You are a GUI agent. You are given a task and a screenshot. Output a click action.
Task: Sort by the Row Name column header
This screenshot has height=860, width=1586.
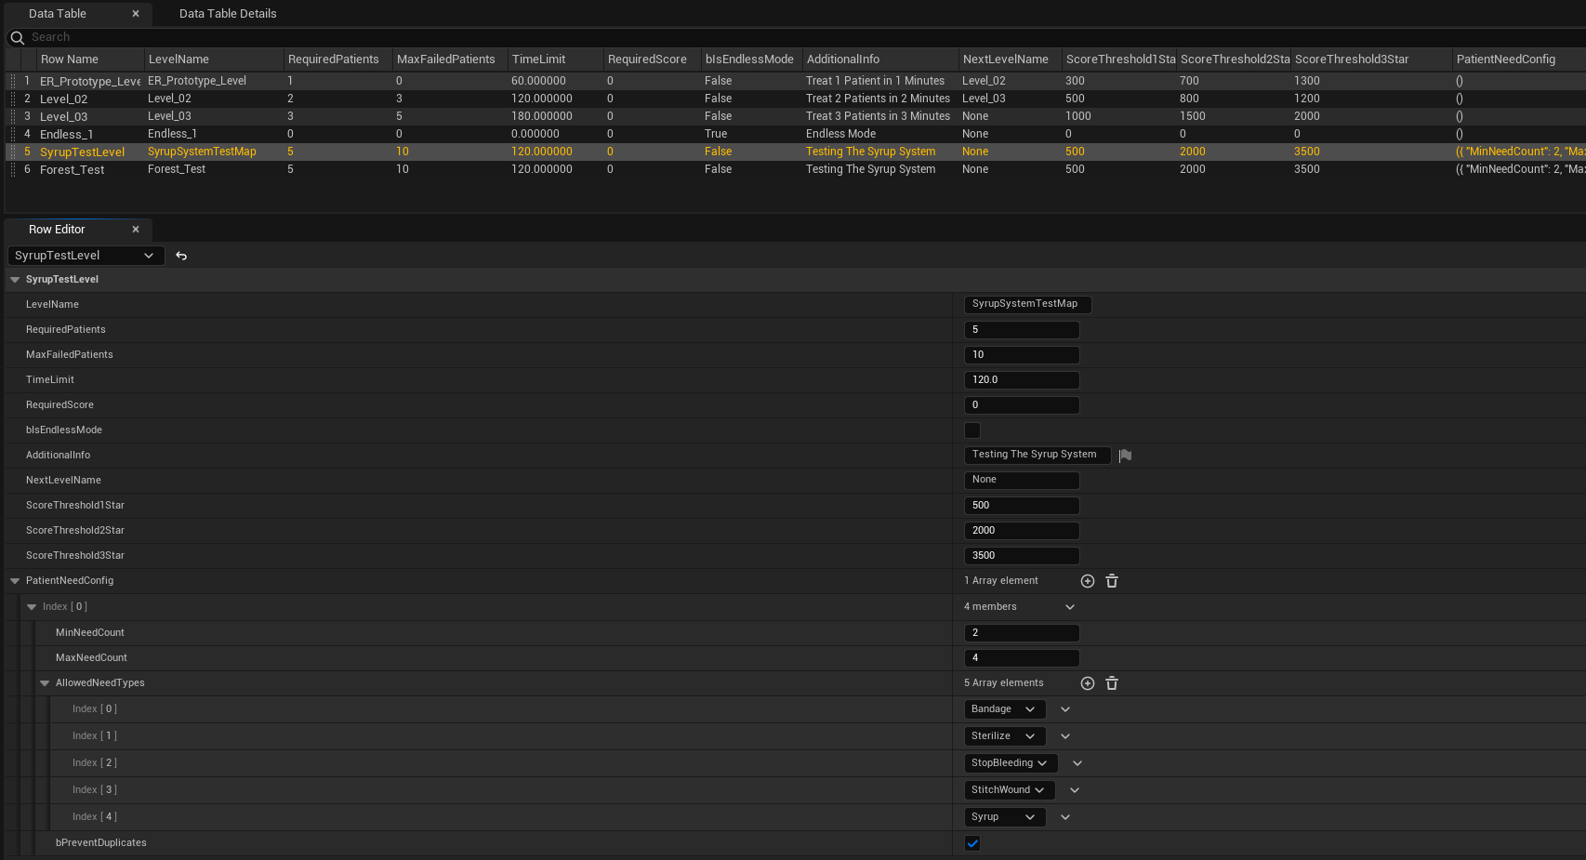tap(90, 60)
